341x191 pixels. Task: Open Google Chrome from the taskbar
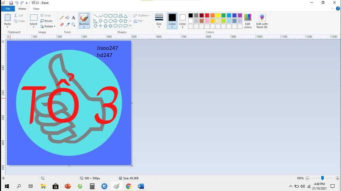pos(129,186)
